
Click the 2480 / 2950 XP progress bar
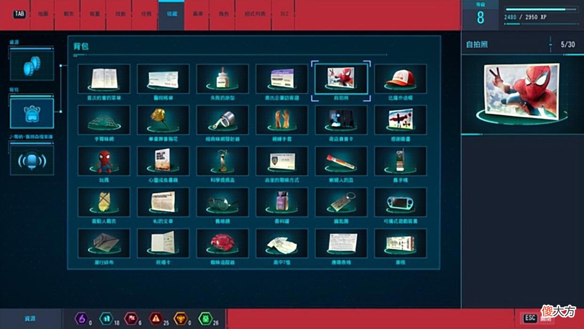(542, 9)
